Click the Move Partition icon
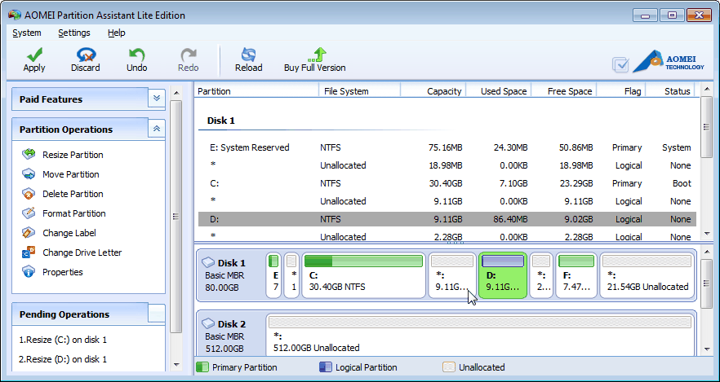The width and height of the screenshot is (720, 382). coord(29,174)
